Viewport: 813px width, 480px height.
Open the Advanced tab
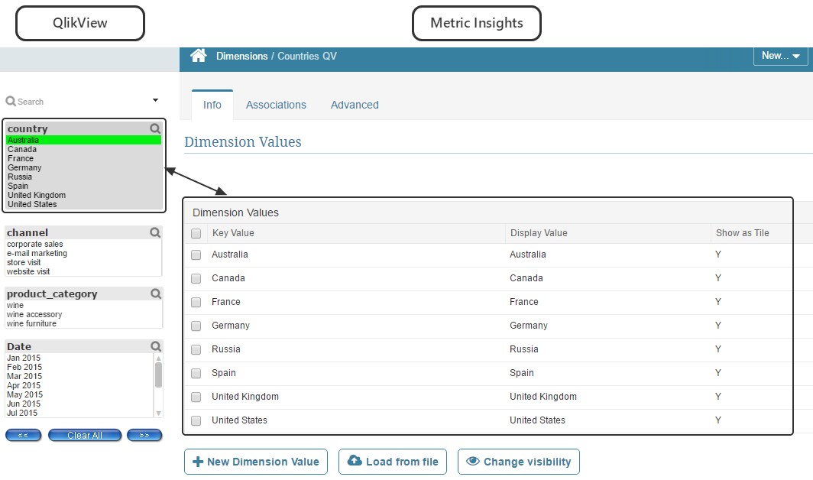355,105
